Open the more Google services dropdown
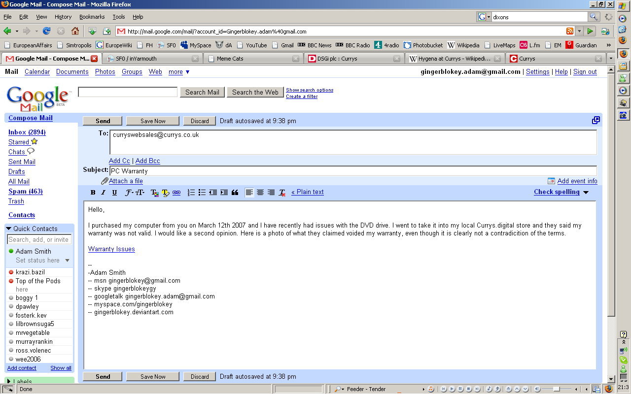 (179, 72)
